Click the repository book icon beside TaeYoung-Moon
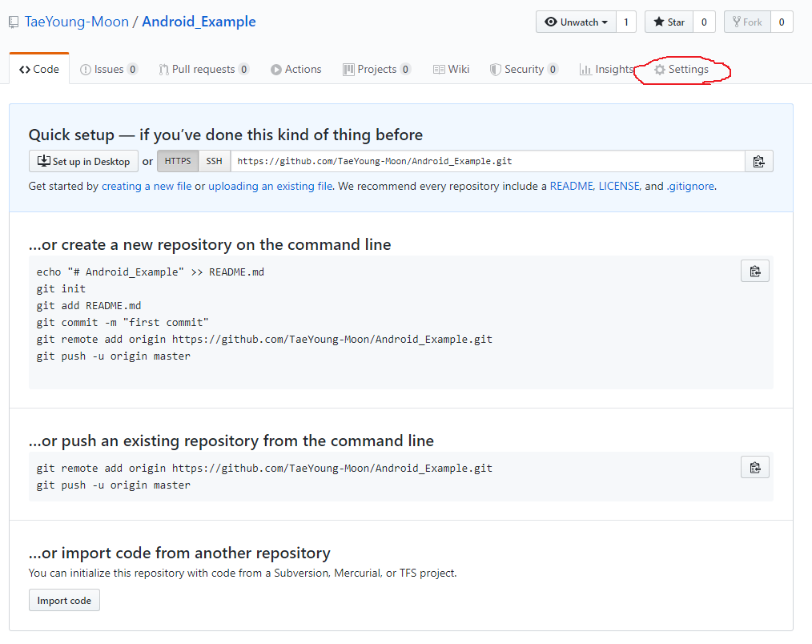Viewport: 812px width, 644px height. pyautogui.click(x=14, y=22)
